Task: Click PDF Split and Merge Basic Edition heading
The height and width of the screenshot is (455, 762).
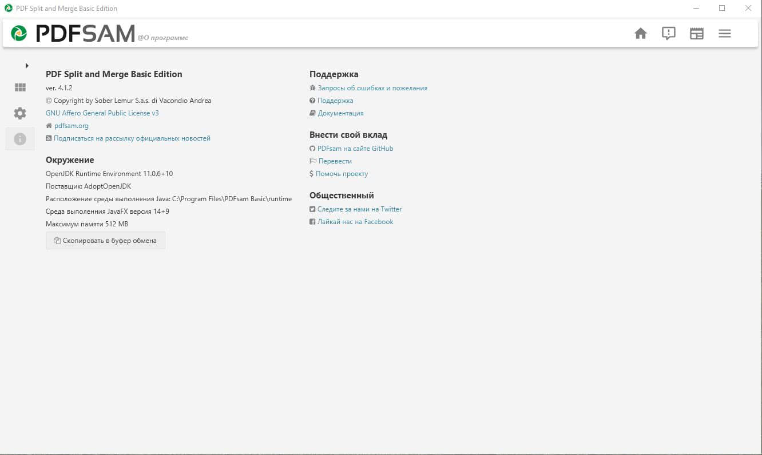Action: pos(114,74)
